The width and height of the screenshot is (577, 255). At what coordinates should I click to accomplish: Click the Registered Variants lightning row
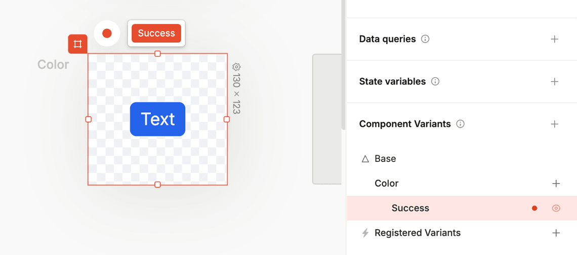[417, 233]
